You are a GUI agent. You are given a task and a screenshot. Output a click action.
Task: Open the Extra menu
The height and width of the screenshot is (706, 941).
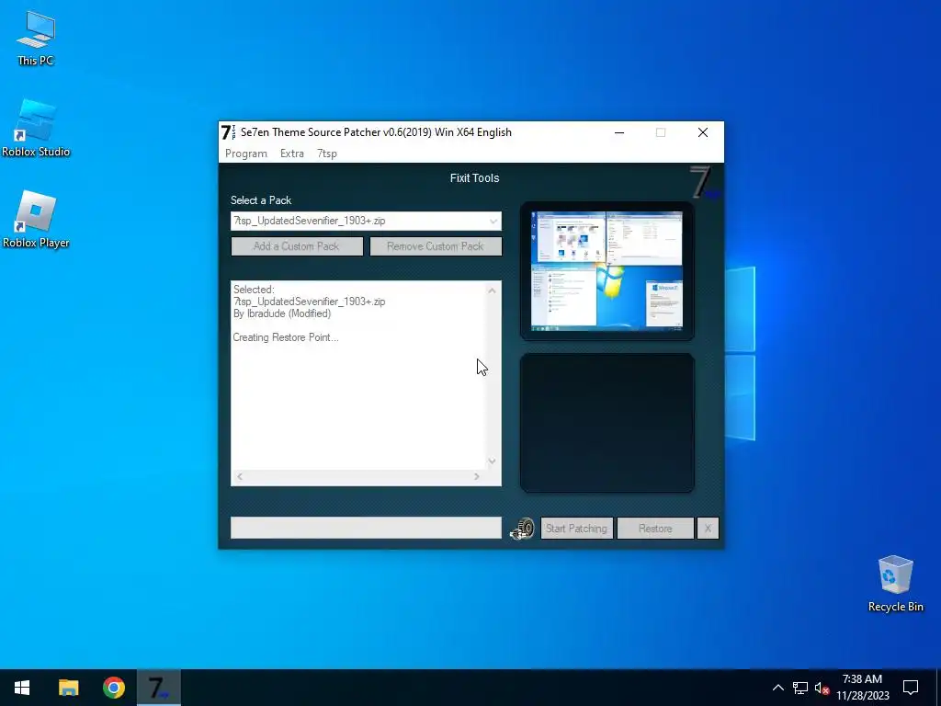coord(291,154)
